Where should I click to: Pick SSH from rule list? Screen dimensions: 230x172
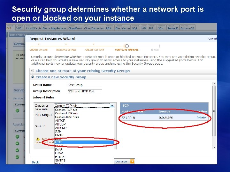click(x=84, y=132)
